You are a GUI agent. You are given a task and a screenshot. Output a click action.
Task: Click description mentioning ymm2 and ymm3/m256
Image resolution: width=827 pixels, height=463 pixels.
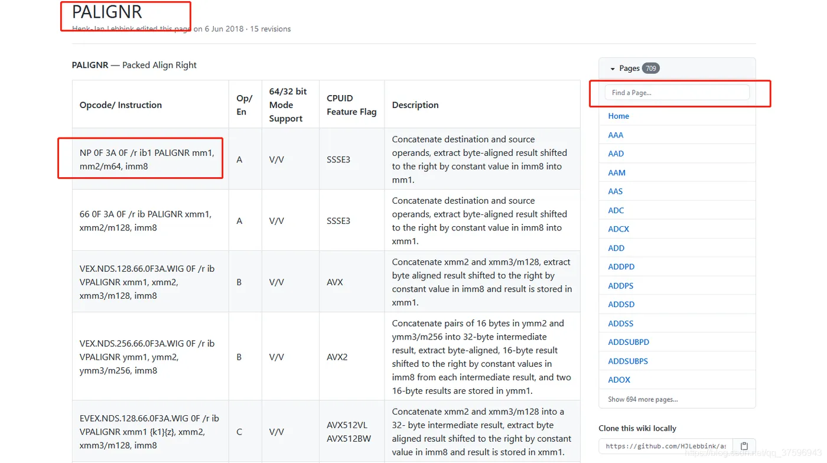pos(481,357)
